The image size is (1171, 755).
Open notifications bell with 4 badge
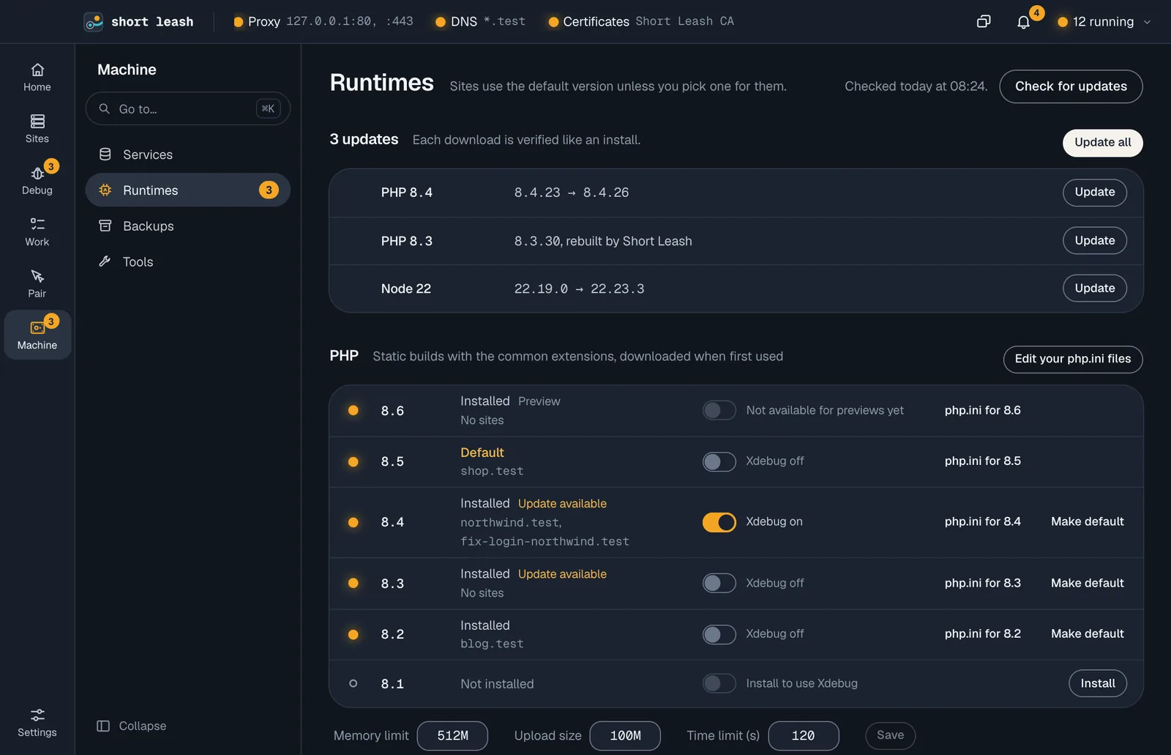1024,22
